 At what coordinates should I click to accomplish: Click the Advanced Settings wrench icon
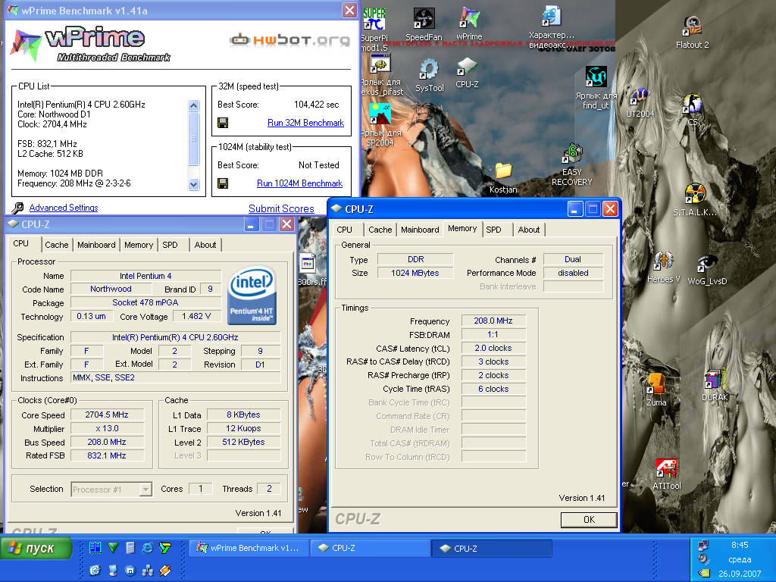[18, 208]
